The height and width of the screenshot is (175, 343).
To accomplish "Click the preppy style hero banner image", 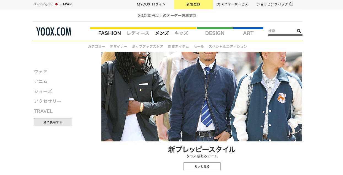I will coord(202,96).
